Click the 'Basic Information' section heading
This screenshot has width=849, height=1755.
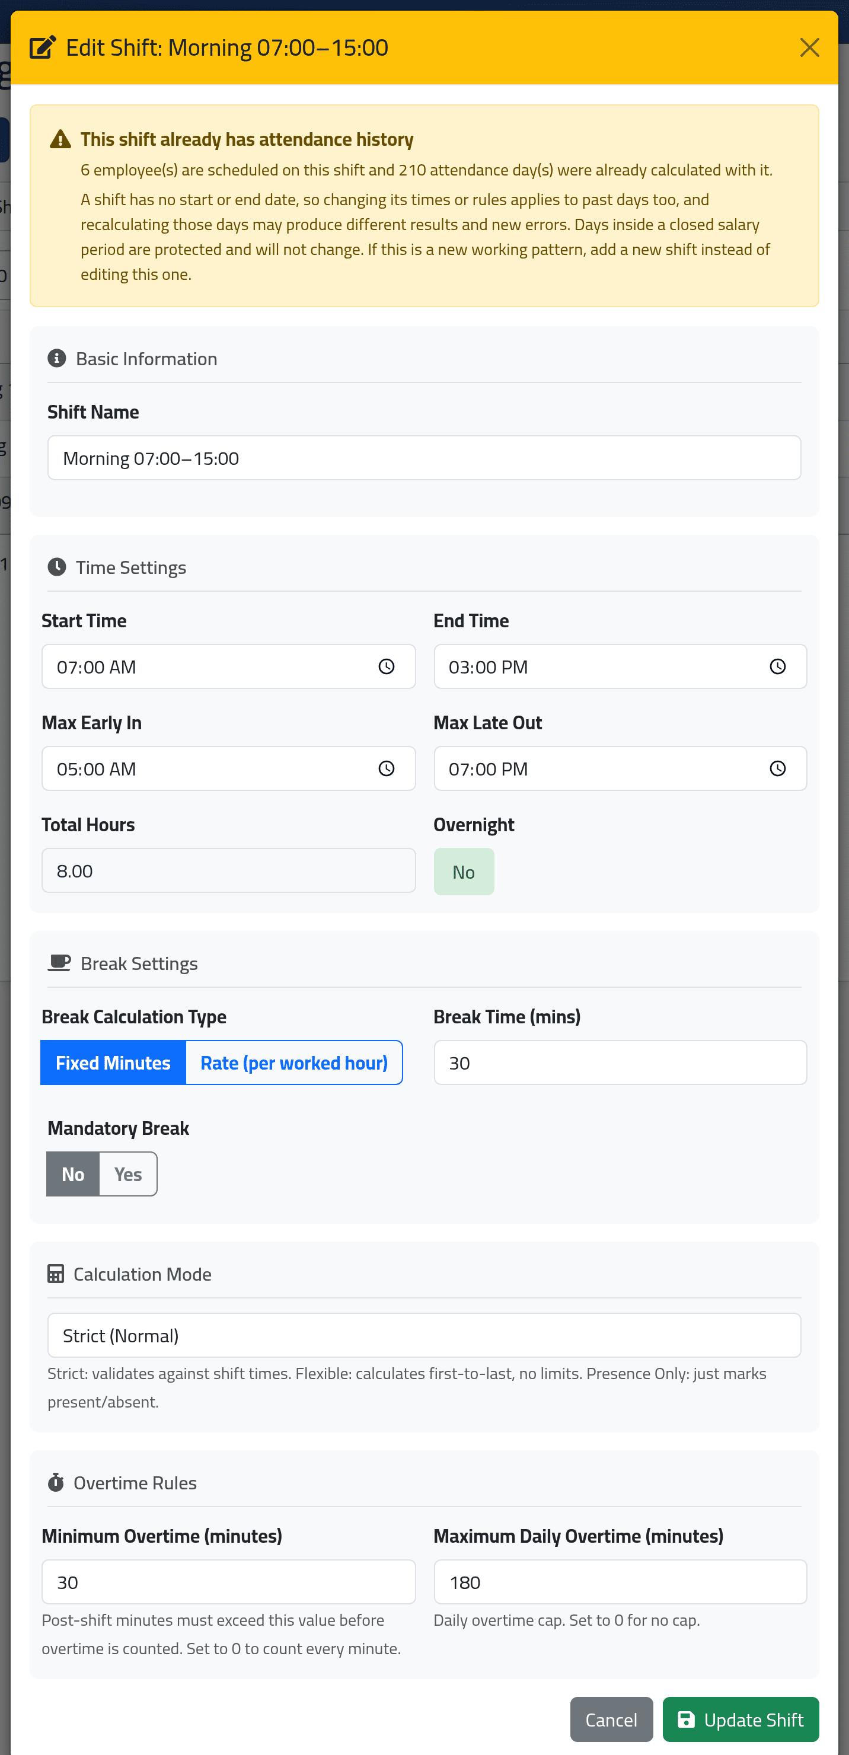[x=146, y=358]
